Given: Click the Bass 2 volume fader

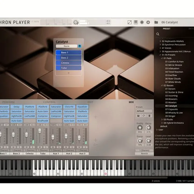Looking at the screenshot, I should pos(13,134).
